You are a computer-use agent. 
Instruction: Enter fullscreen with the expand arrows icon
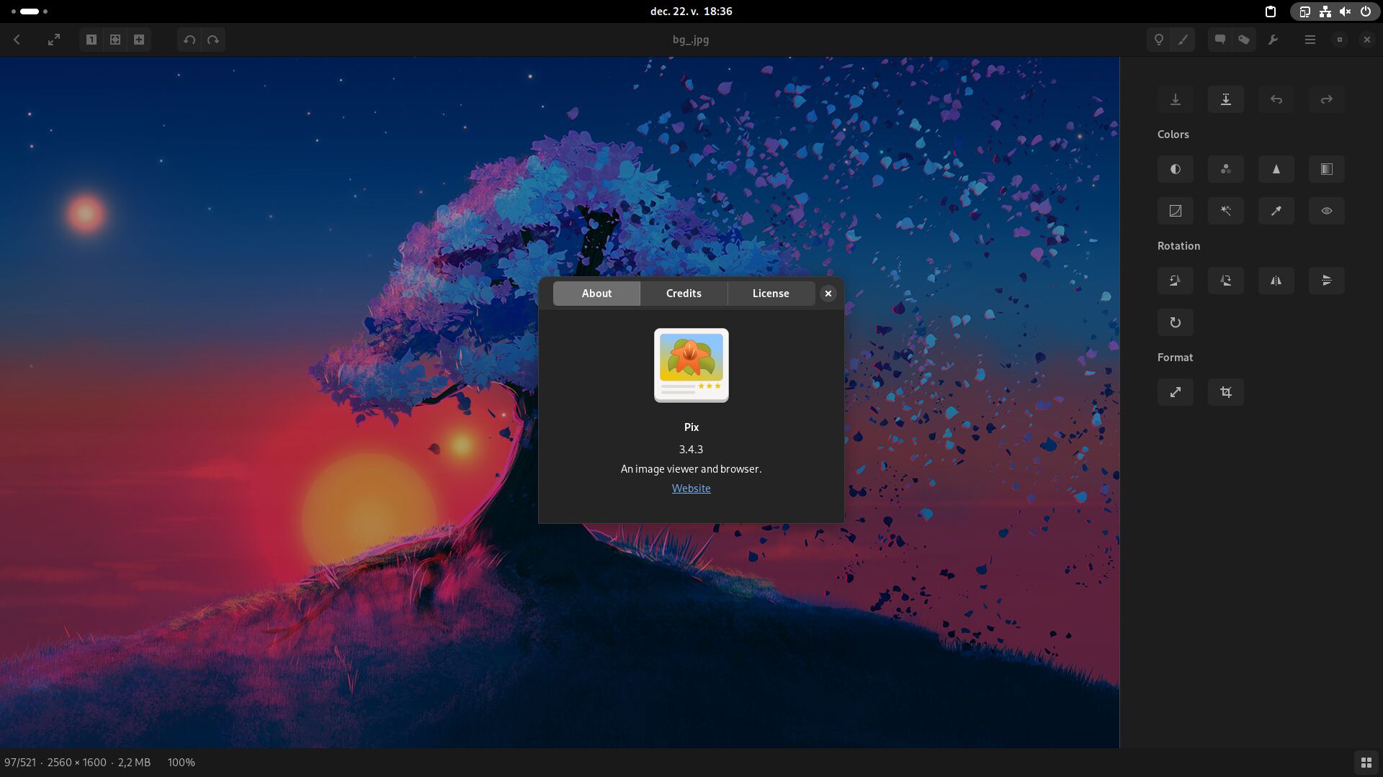pos(54,40)
